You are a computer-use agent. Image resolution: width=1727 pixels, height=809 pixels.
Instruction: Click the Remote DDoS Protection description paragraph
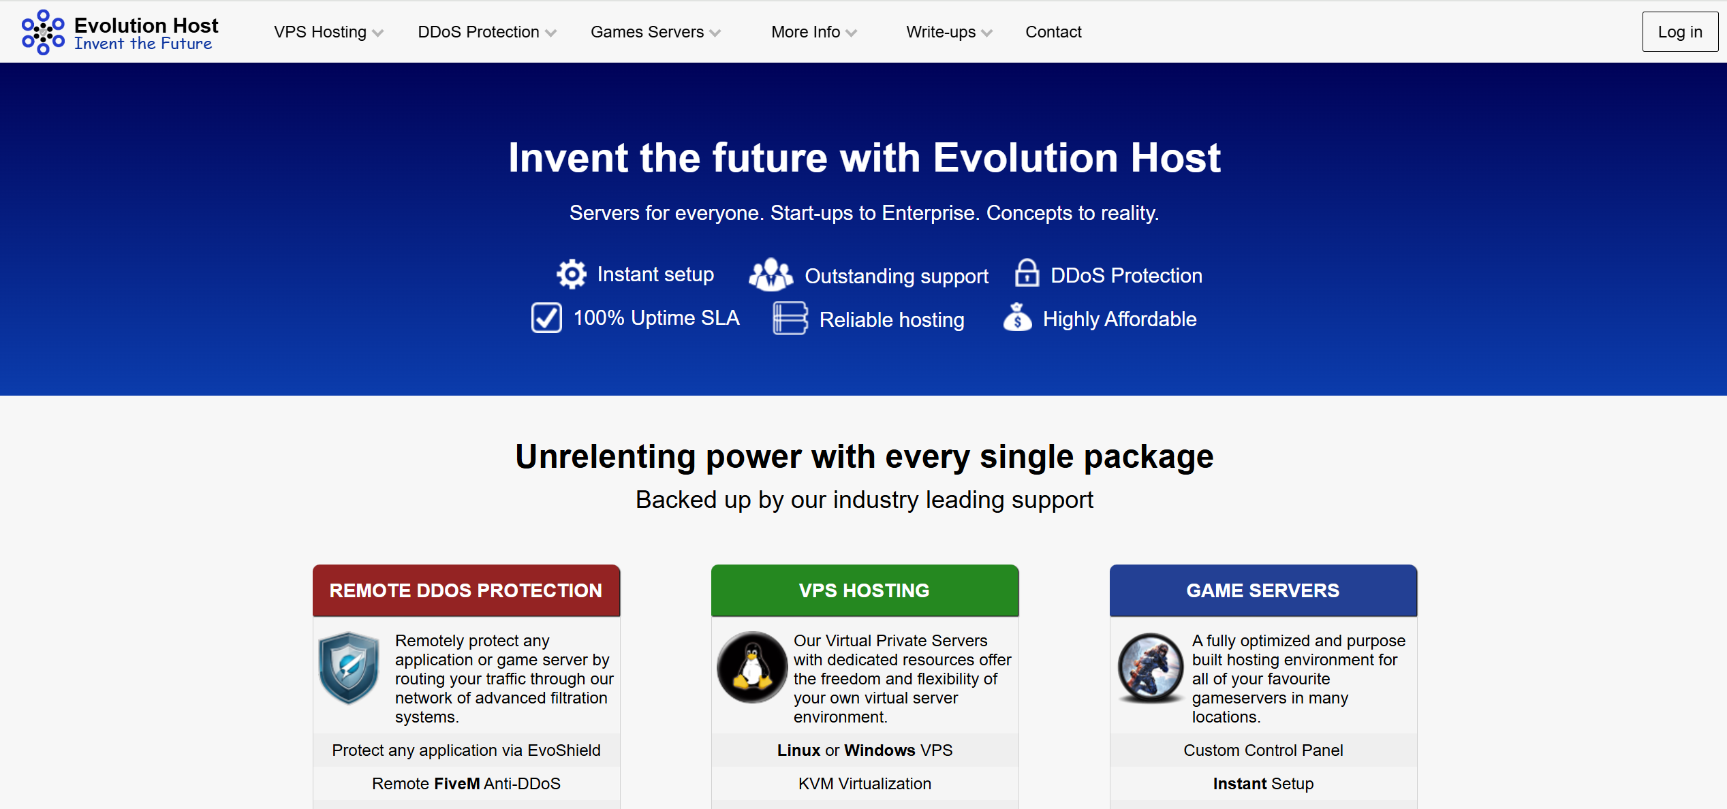pos(504,679)
